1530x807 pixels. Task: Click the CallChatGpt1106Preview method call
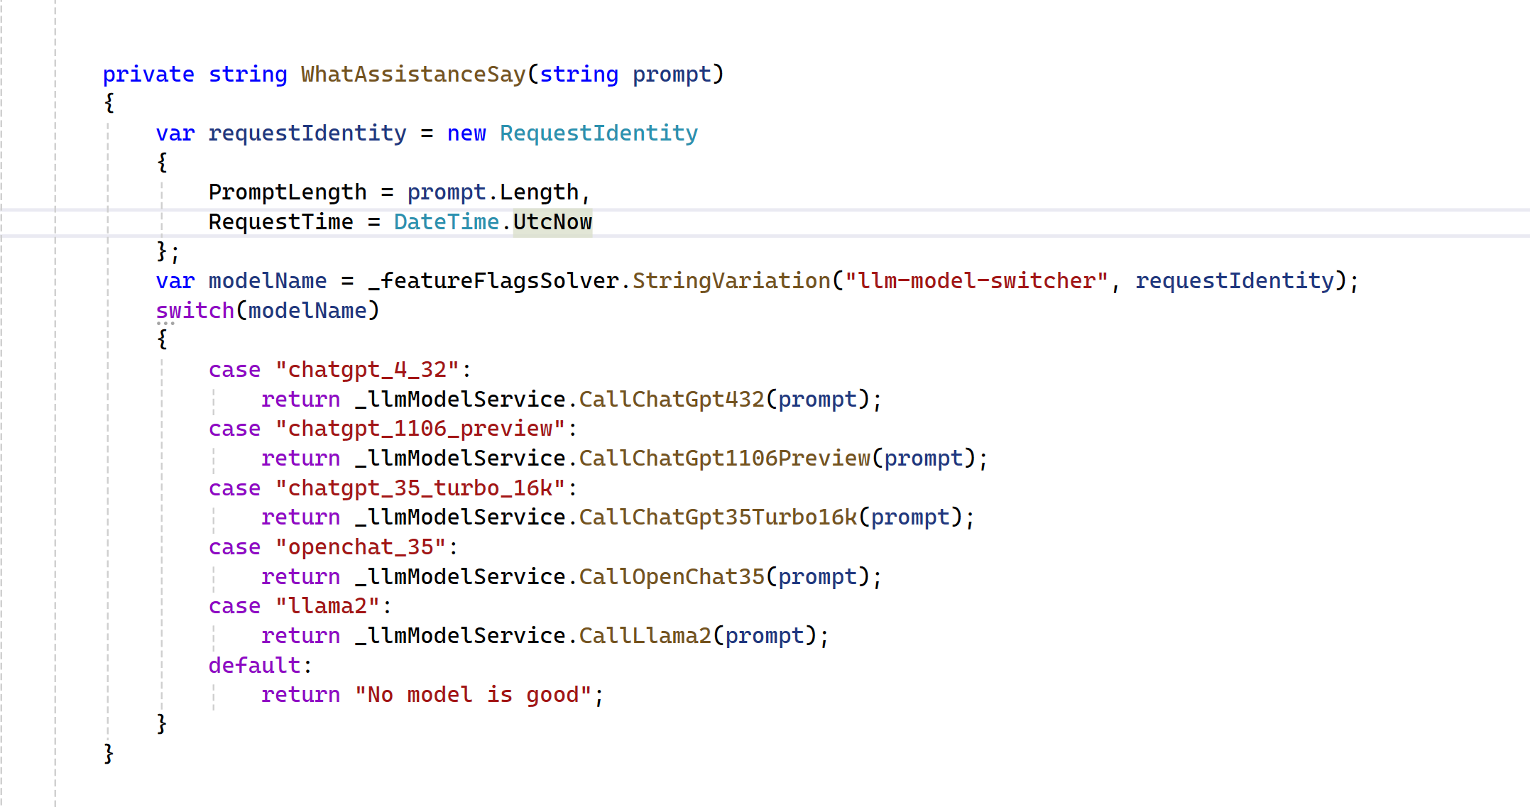tap(725, 459)
